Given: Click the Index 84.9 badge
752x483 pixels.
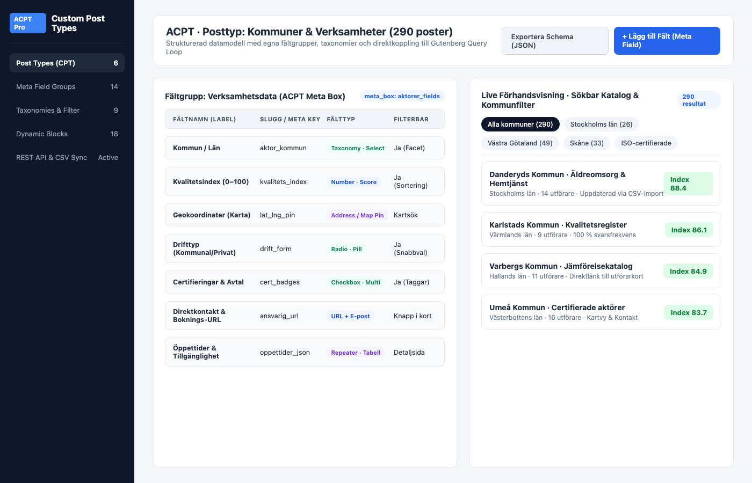Looking at the screenshot, I should tap(688, 271).
